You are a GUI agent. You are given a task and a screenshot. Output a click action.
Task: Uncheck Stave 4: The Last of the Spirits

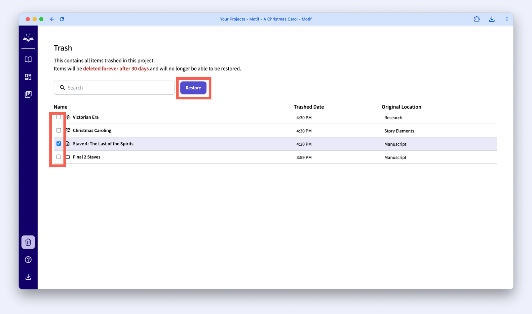coord(59,144)
